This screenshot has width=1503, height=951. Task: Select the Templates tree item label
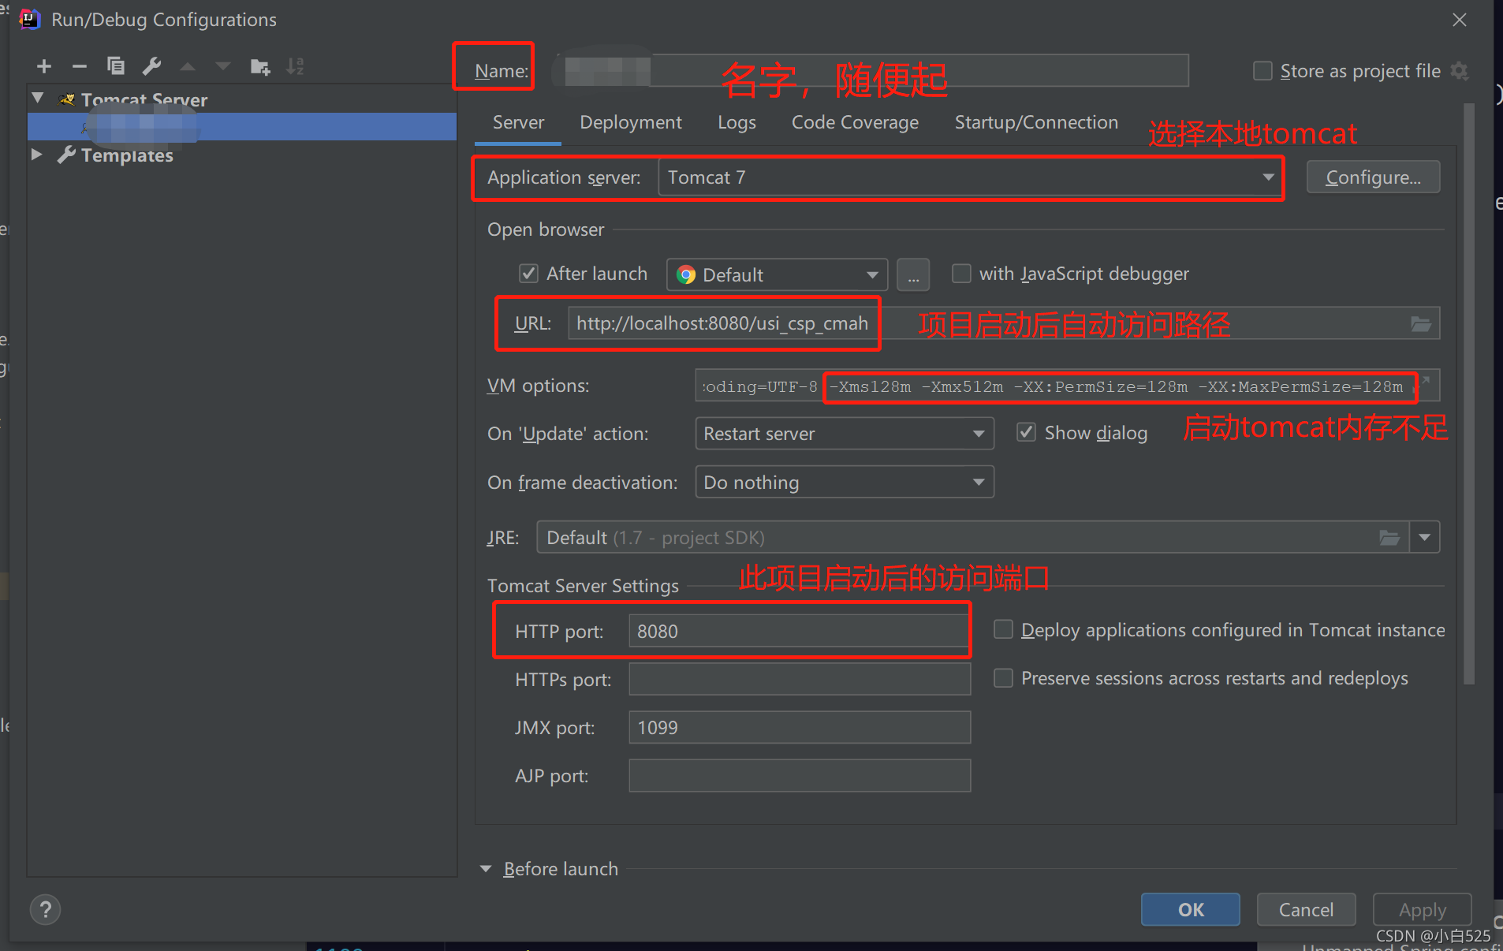(127, 155)
